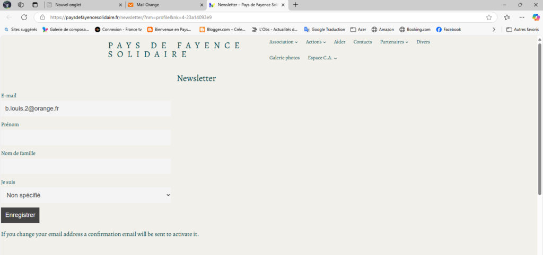Open Settings and more ellipsis menu

[x=522, y=17]
